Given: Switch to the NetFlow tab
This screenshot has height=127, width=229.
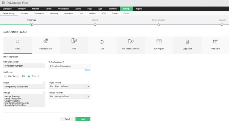Looking at the screenshot, I should click(92, 13).
